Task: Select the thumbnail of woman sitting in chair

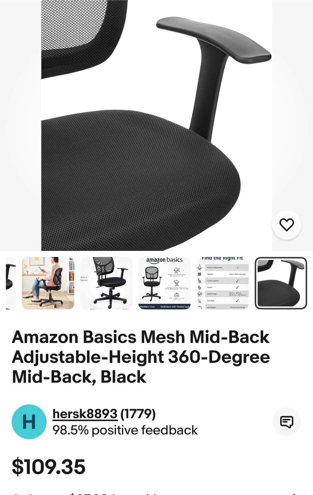Action: point(48,283)
